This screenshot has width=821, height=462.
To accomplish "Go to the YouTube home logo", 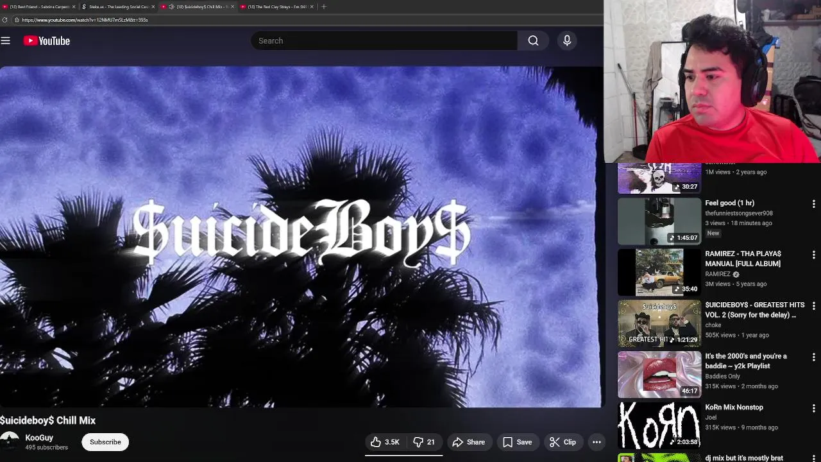I will coord(47,40).
